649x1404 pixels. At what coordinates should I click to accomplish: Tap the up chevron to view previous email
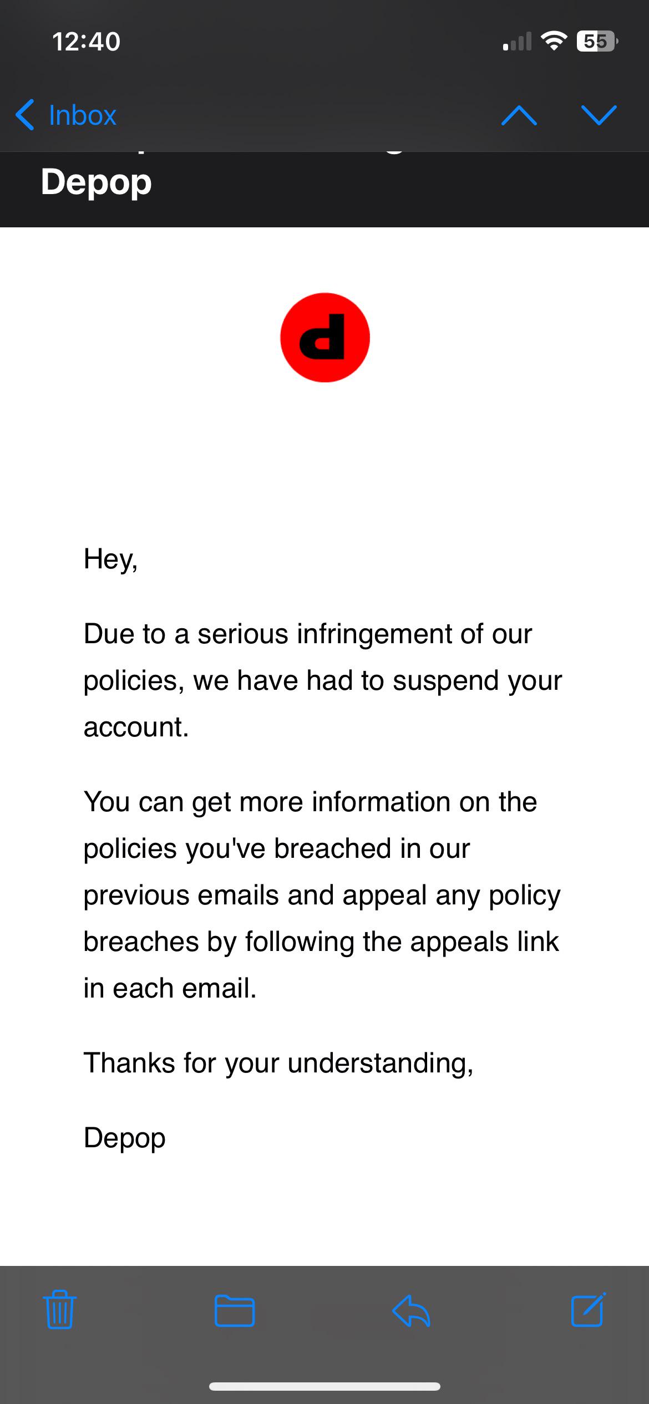[520, 116]
